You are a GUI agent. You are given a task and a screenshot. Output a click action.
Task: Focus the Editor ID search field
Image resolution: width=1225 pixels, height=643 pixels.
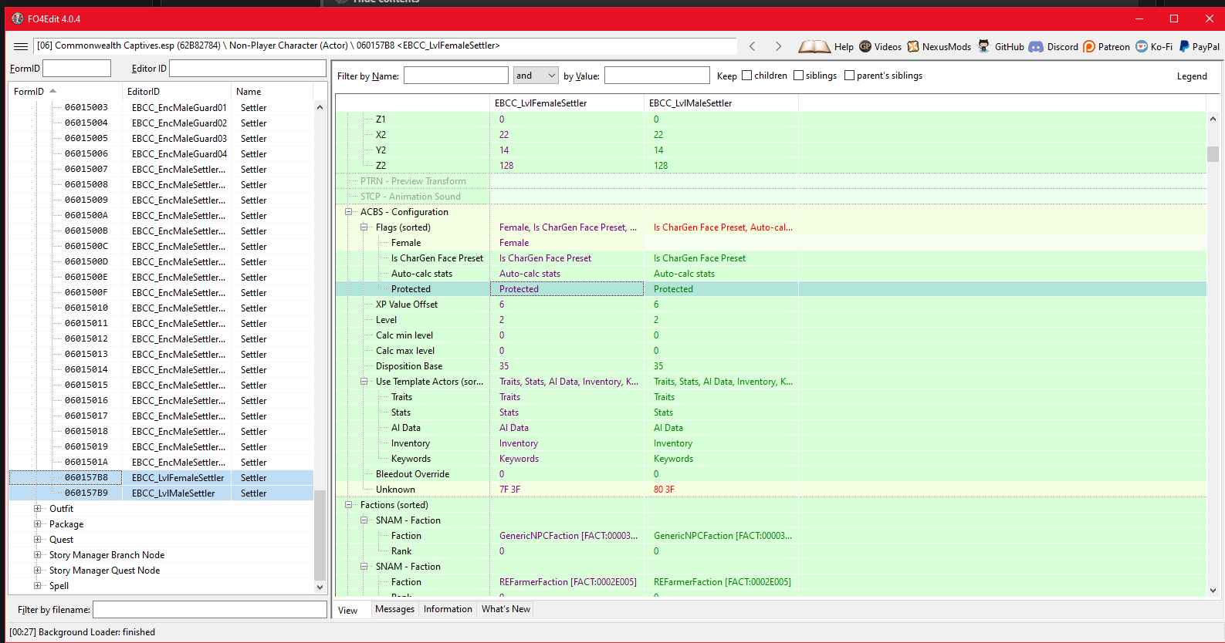pos(247,69)
